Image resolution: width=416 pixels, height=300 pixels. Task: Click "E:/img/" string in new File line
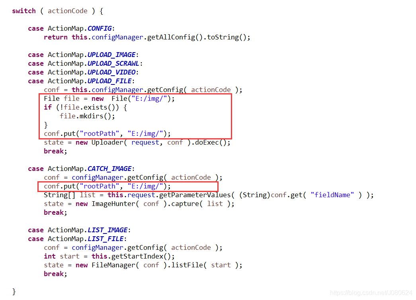(149, 98)
